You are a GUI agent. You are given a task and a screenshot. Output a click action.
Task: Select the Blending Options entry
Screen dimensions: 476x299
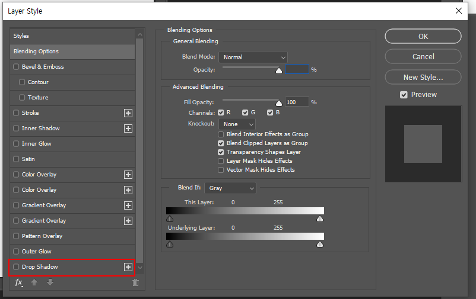(x=72, y=52)
